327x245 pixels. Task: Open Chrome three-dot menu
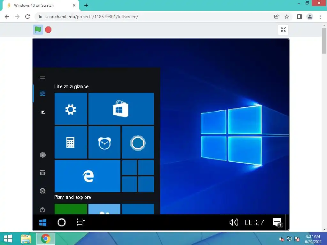coord(320,17)
